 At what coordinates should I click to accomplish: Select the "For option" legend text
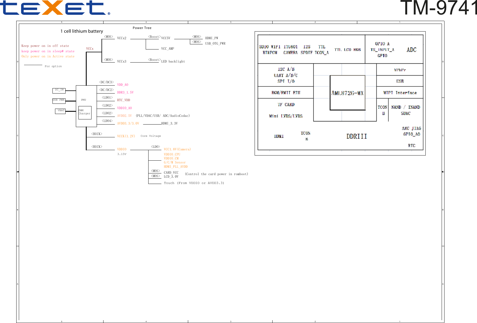[x=53, y=66]
